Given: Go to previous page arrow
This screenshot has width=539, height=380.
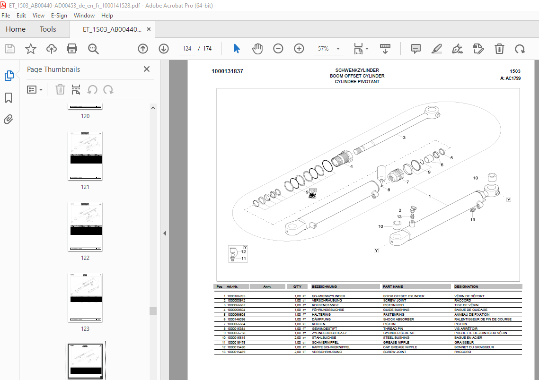Looking at the screenshot, I should [x=143, y=49].
